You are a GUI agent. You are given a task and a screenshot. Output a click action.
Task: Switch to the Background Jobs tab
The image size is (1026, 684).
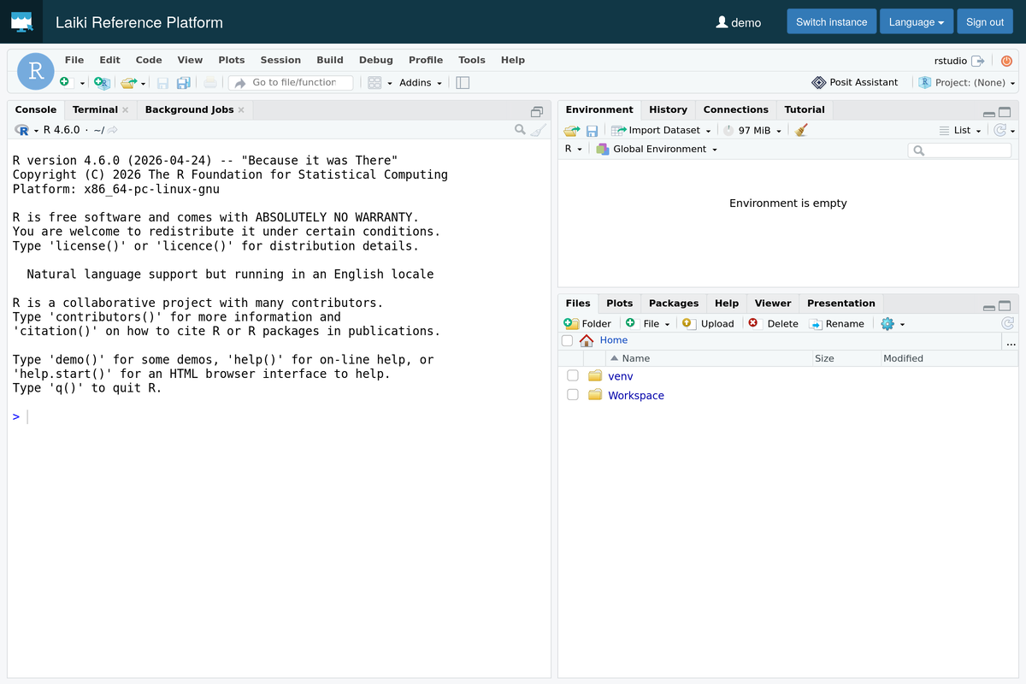click(x=189, y=109)
